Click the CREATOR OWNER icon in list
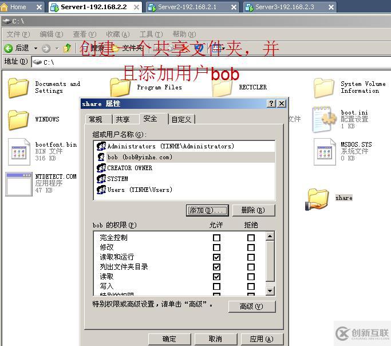This screenshot has height=346, width=391. point(101,168)
